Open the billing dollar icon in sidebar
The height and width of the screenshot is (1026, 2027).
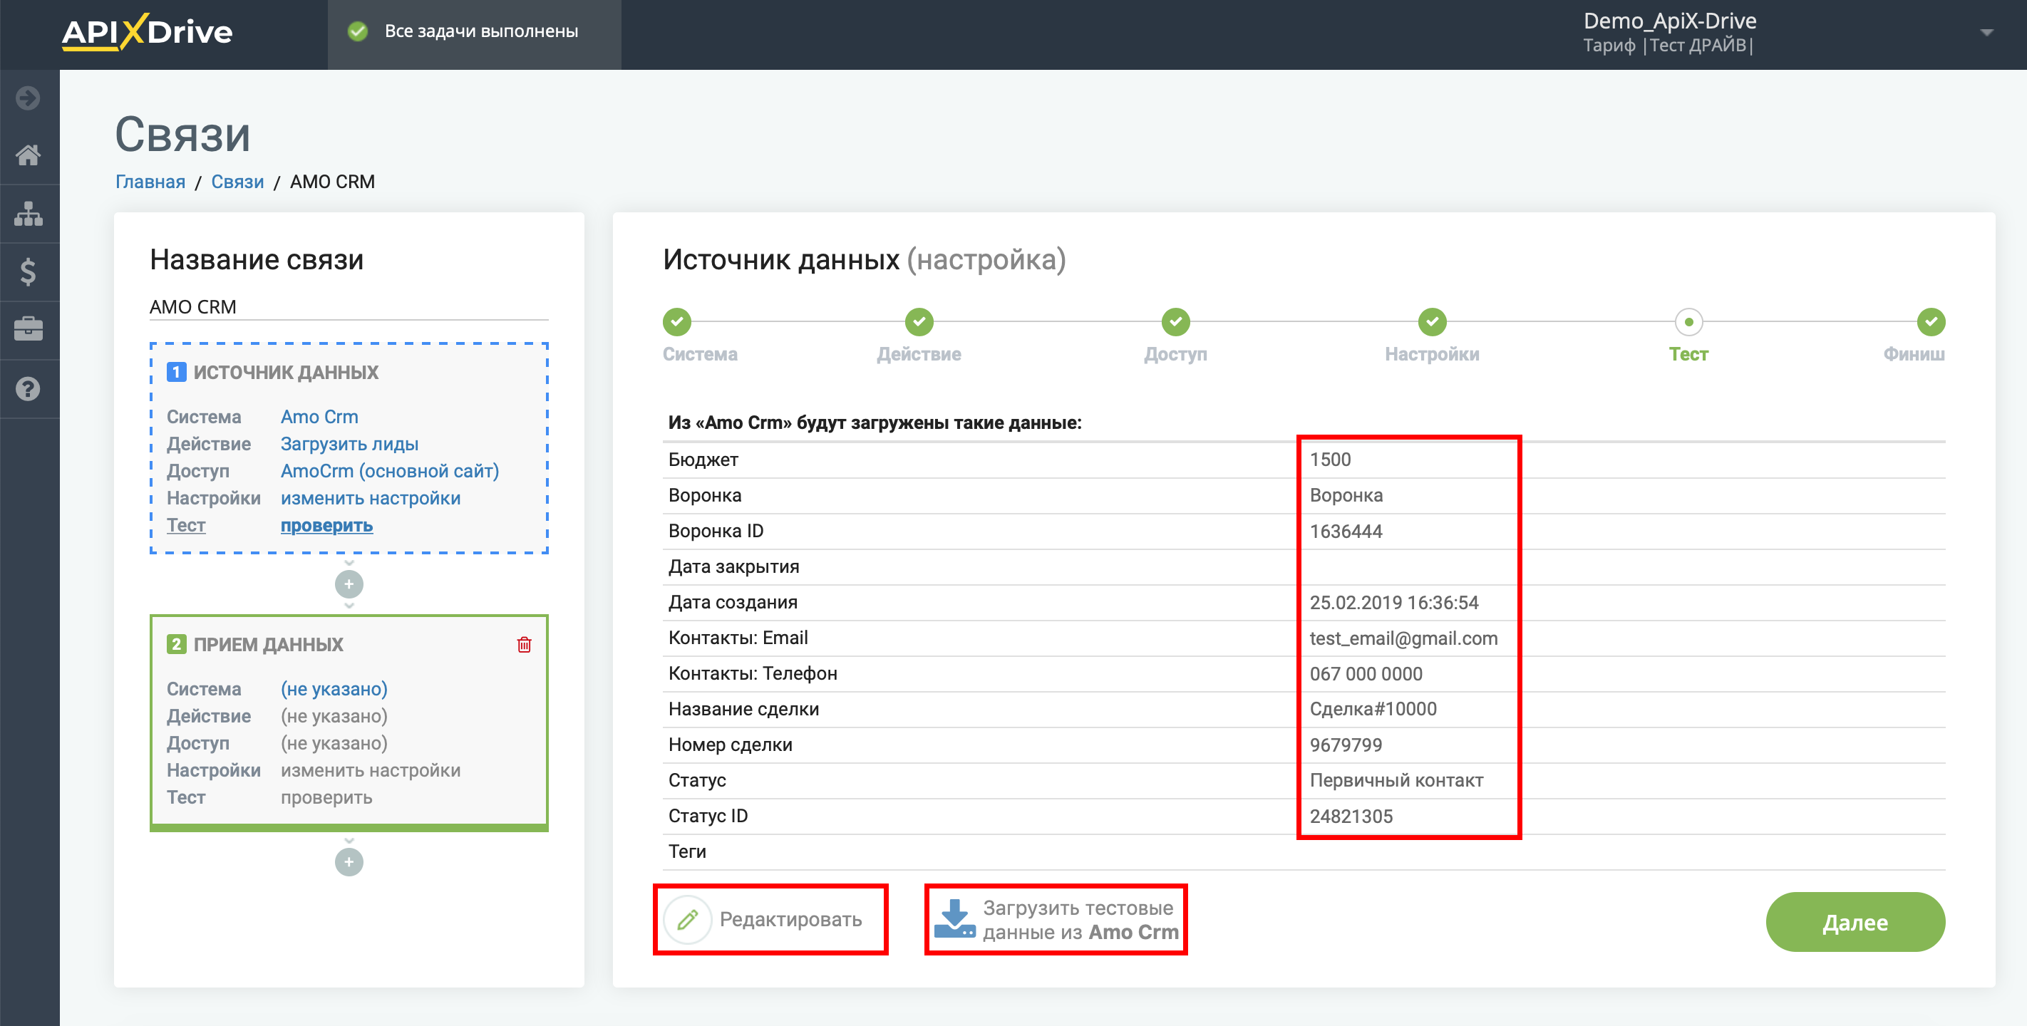[29, 271]
